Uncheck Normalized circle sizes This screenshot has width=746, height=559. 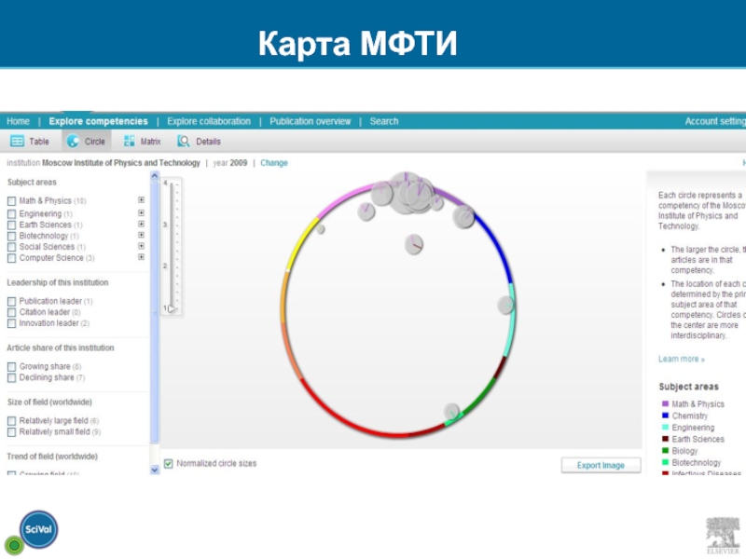pyautogui.click(x=169, y=463)
